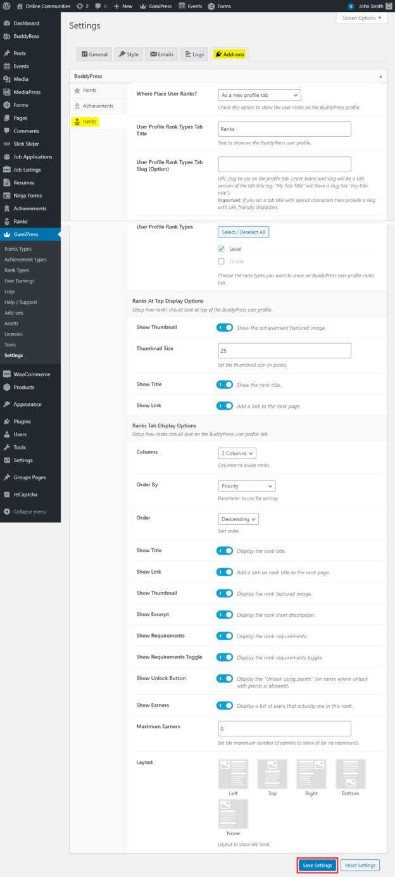This screenshot has width=395, height=877.
Task: Click the Ninja Forms sidebar icon
Action: point(8,195)
